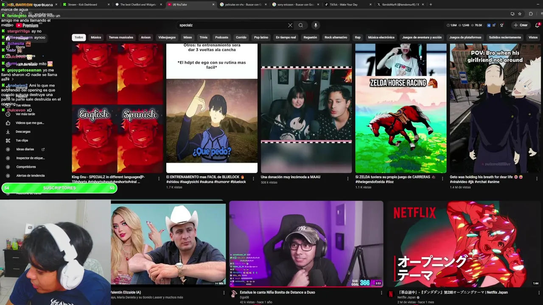Clear the search box with the X icon
This screenshot has width=543, height=305.
290,25
